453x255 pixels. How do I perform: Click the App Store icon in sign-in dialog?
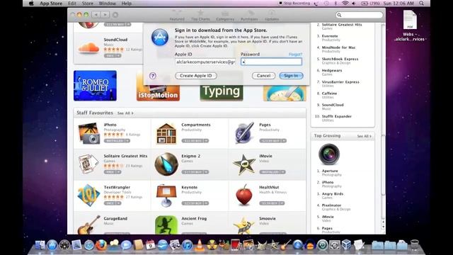(160, 38)
